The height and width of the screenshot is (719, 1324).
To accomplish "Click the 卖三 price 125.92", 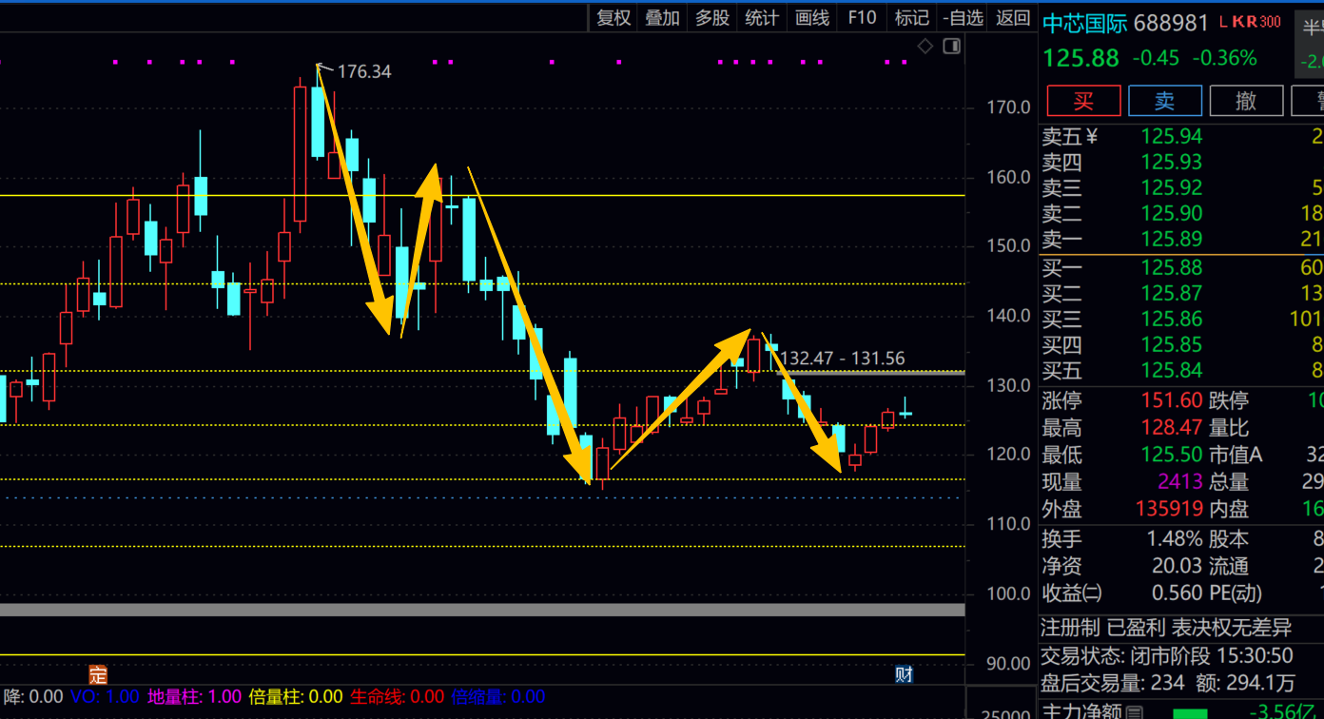I will (x=1172, y=187).
